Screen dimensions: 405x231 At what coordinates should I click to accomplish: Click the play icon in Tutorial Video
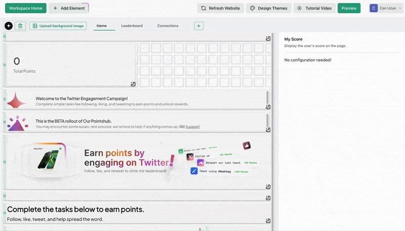299,8
